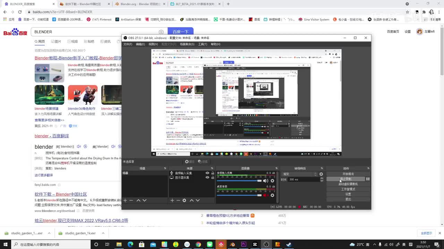
Task: Open the 编辑(E) menu in OBS
Action: [x=140, y=44]
